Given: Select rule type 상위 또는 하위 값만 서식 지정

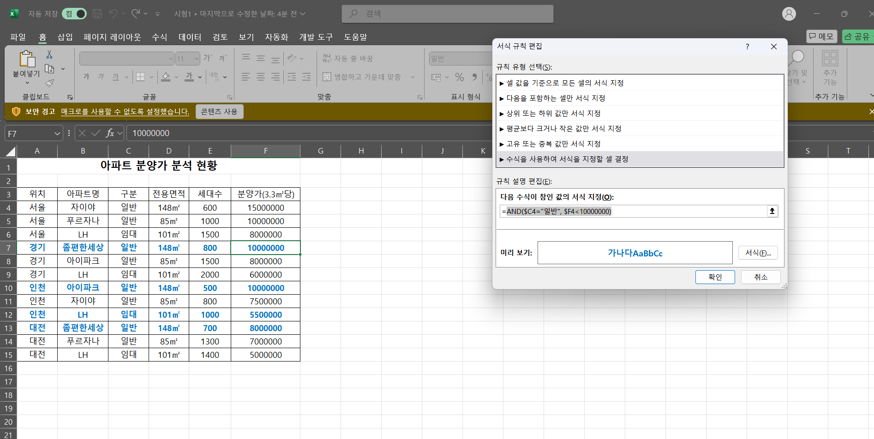Looking at the screenshot, I should [x=553, y=113].
